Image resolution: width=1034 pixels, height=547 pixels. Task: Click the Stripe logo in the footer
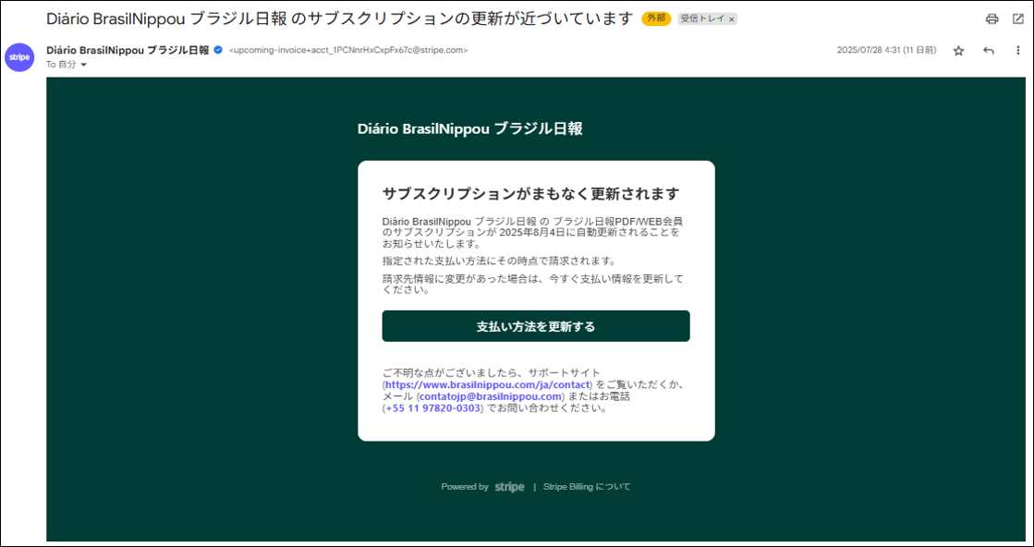(509, 487)
